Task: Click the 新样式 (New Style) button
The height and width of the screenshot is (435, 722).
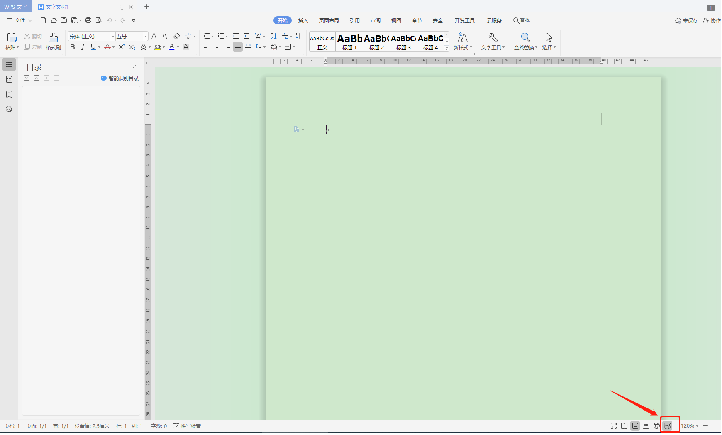Action: pos(462,42)
